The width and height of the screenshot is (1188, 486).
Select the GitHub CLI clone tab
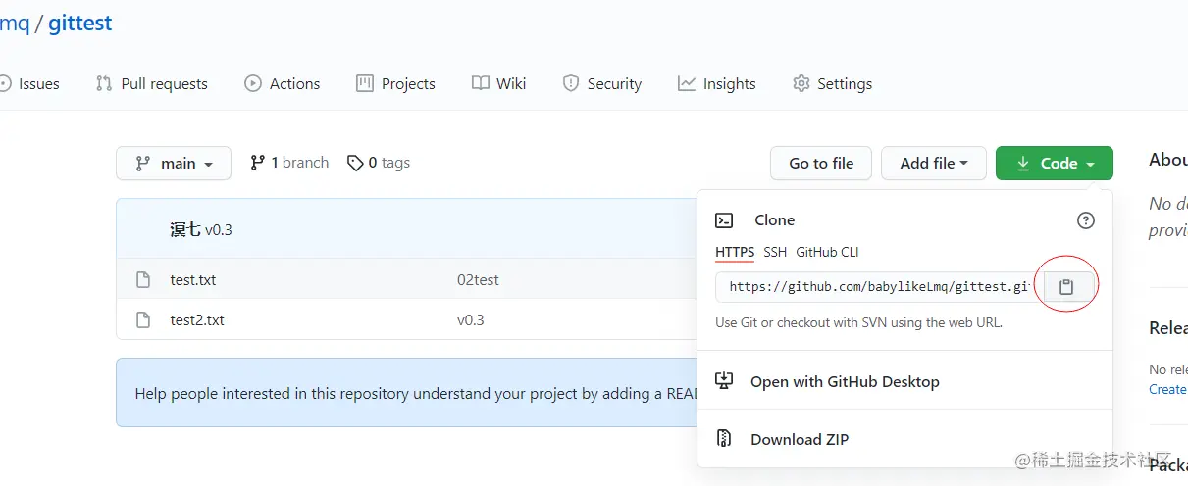pos(827,252)
